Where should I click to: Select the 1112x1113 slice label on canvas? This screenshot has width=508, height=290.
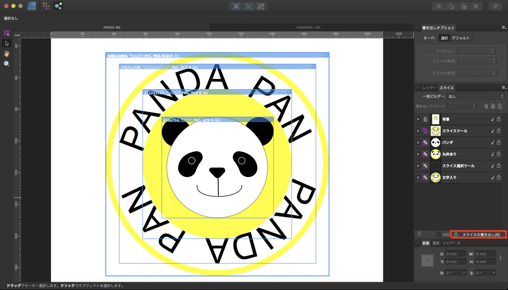[x=176, y=92]
